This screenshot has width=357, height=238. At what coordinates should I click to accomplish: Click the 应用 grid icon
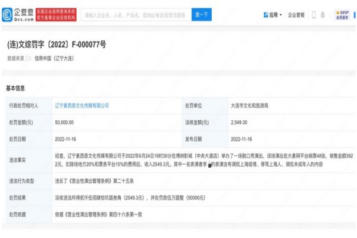pos(265,15)
